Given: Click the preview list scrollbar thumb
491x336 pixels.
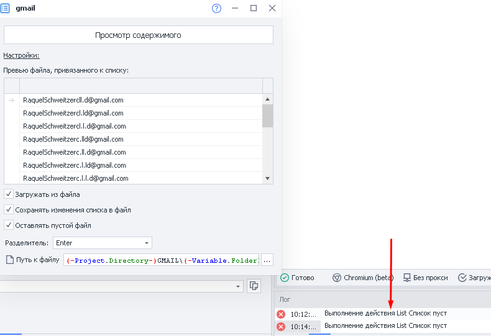Looking at the screenshot, I should pos(267,116).
